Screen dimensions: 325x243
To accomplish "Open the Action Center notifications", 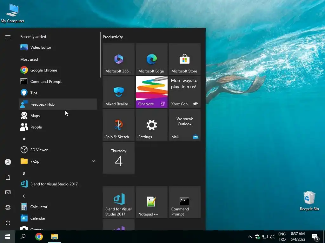I will tap(315, 237).
